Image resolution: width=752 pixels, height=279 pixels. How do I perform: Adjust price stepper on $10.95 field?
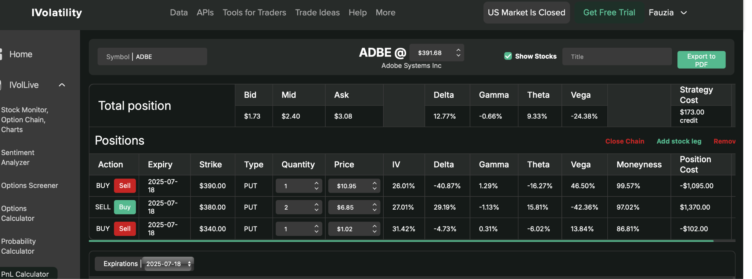click(374, 186)
